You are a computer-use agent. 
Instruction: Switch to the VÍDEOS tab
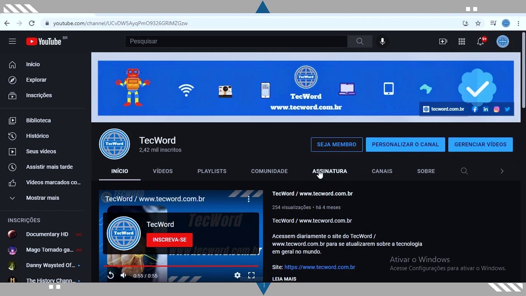tap(163, 171)
